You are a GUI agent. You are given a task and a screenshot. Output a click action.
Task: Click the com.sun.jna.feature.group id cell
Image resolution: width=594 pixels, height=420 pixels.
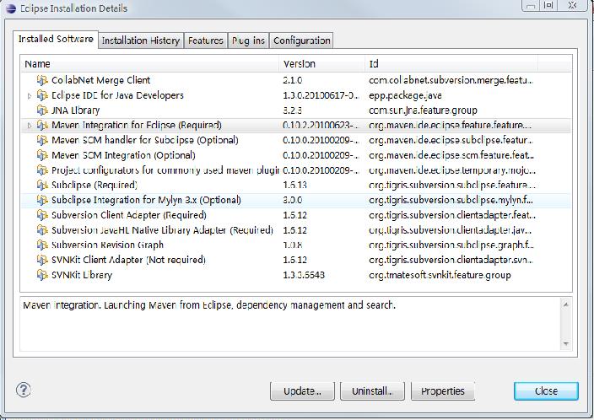pyautogui.click(x=424, y=110)
